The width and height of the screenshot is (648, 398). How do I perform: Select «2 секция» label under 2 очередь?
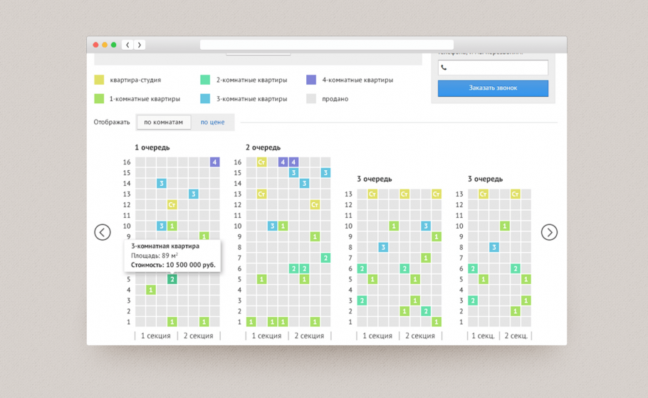[309, 336]
